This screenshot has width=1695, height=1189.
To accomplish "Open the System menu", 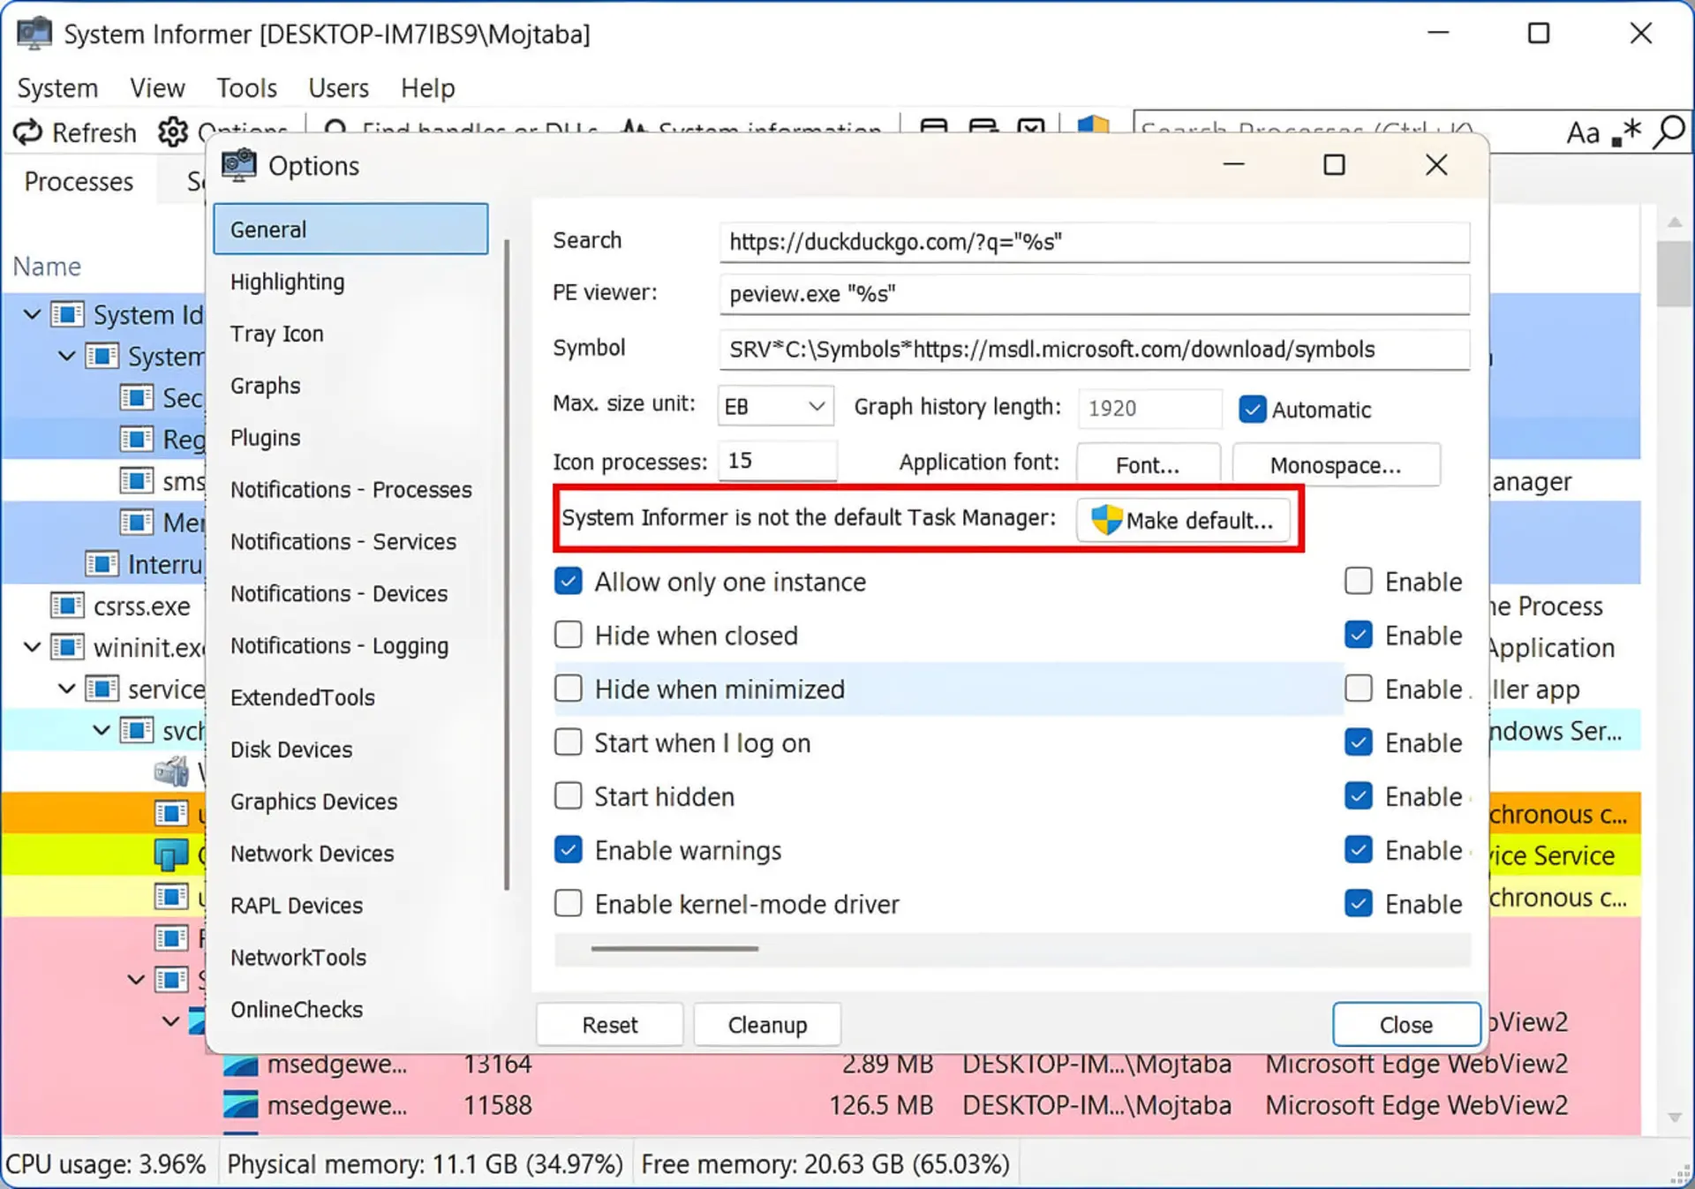I will pyautogui.click(x=57, y=88).
